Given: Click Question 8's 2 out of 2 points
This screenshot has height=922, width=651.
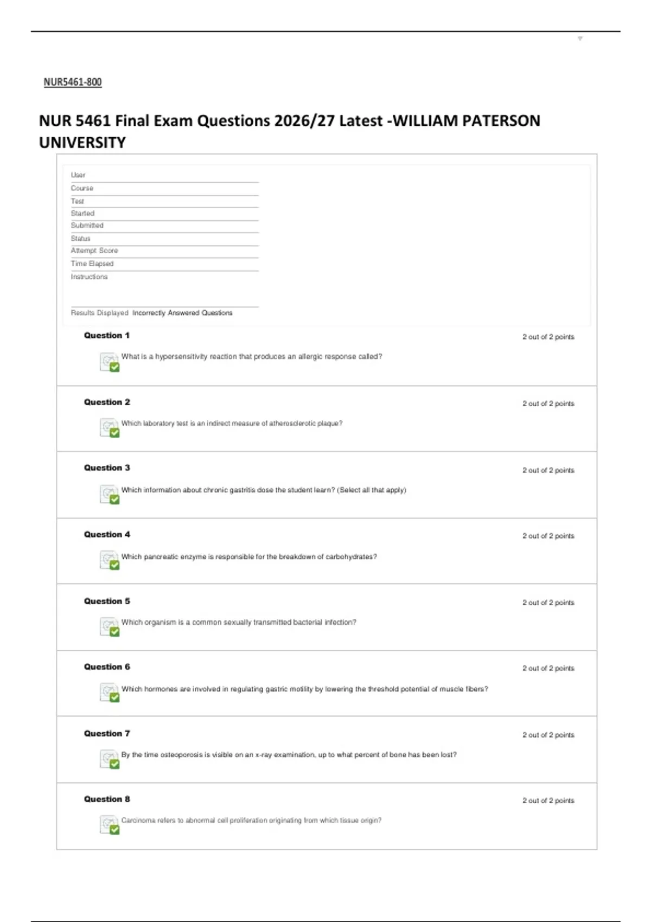Looking at the screenshot, I should pos(548,801).
